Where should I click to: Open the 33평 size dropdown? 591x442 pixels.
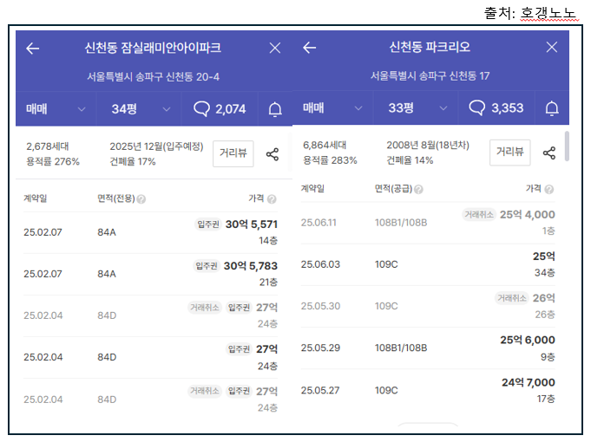click(x=416, y=108)
